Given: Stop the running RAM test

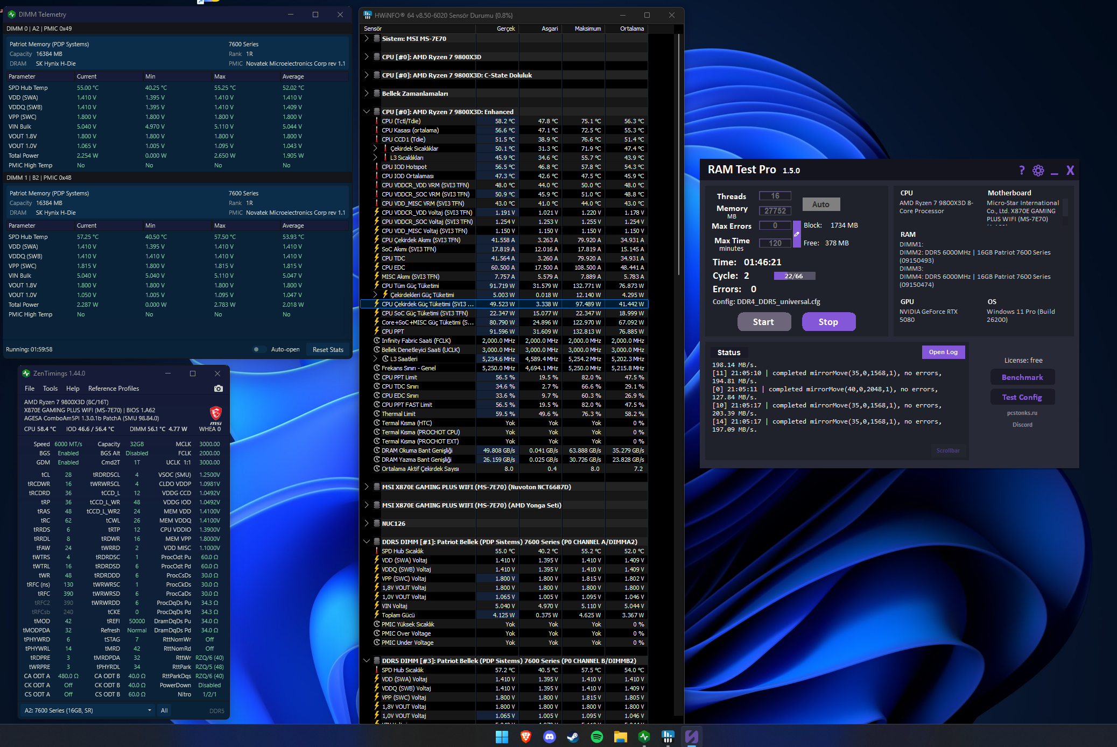Looking at the screenshot, I should [828, 322].
